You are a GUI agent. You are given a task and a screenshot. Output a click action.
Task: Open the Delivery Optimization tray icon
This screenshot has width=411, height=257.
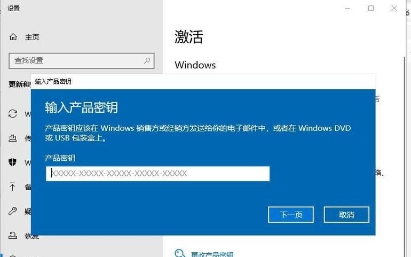pyautogui.click(x=13, y=138)
